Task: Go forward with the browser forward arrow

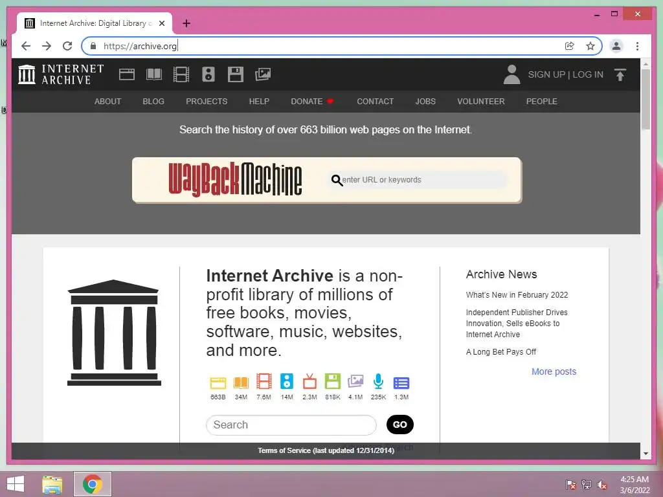Action: pyautogui.click(x=47, y=46)
